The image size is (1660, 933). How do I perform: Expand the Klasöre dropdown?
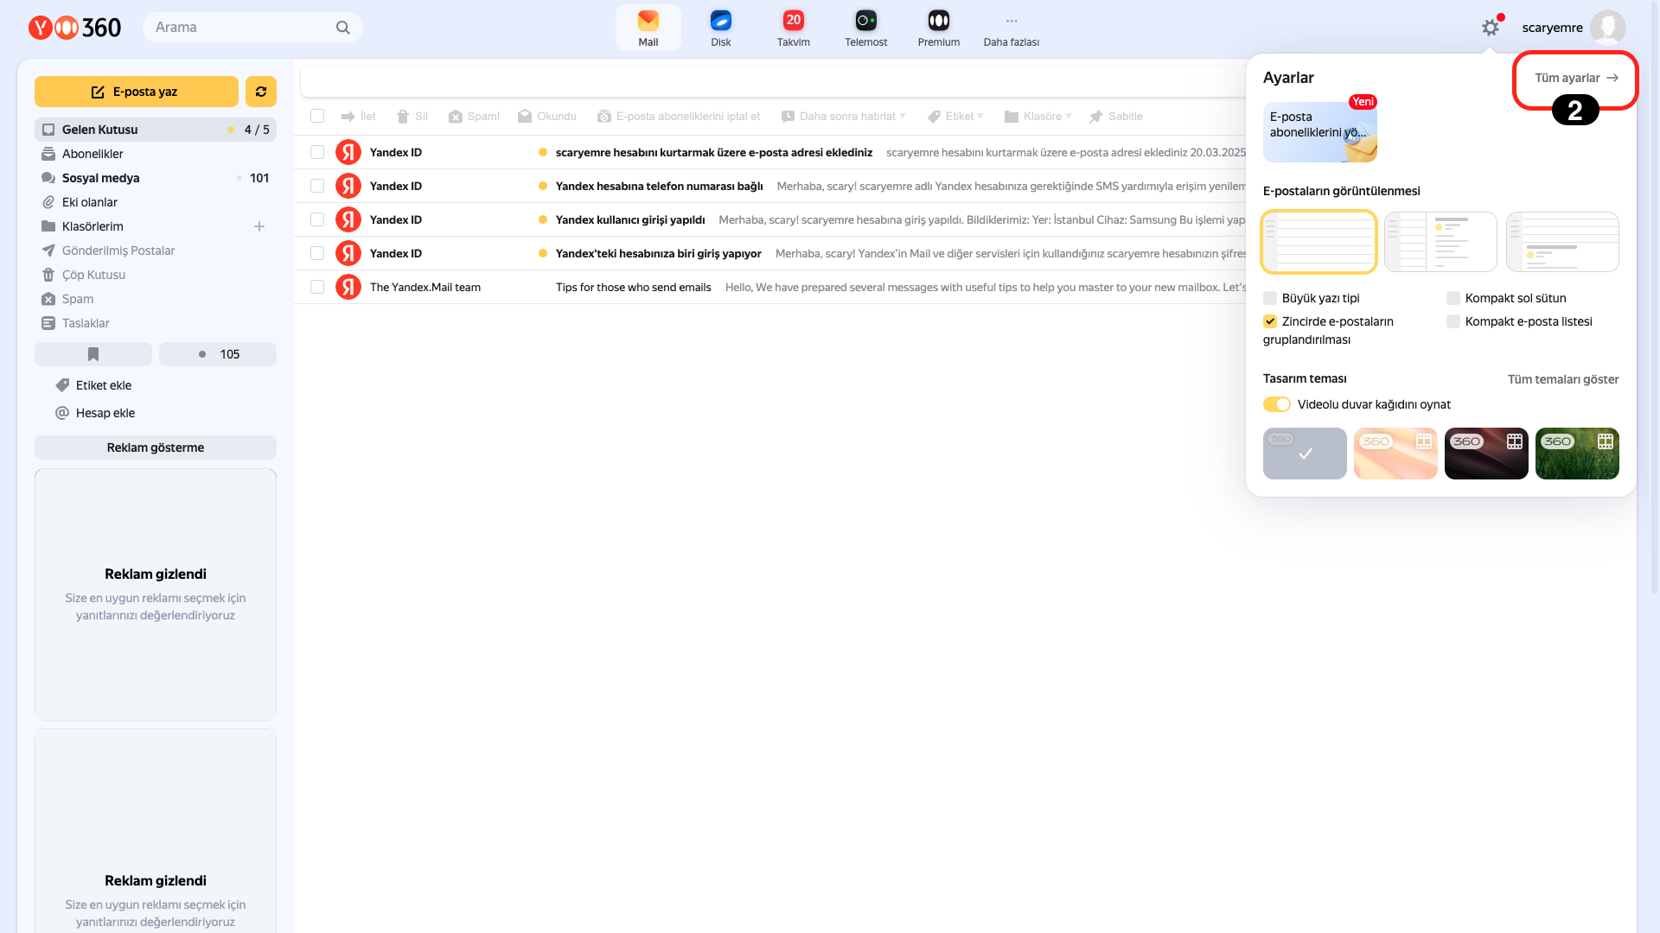click(1069, 116)
